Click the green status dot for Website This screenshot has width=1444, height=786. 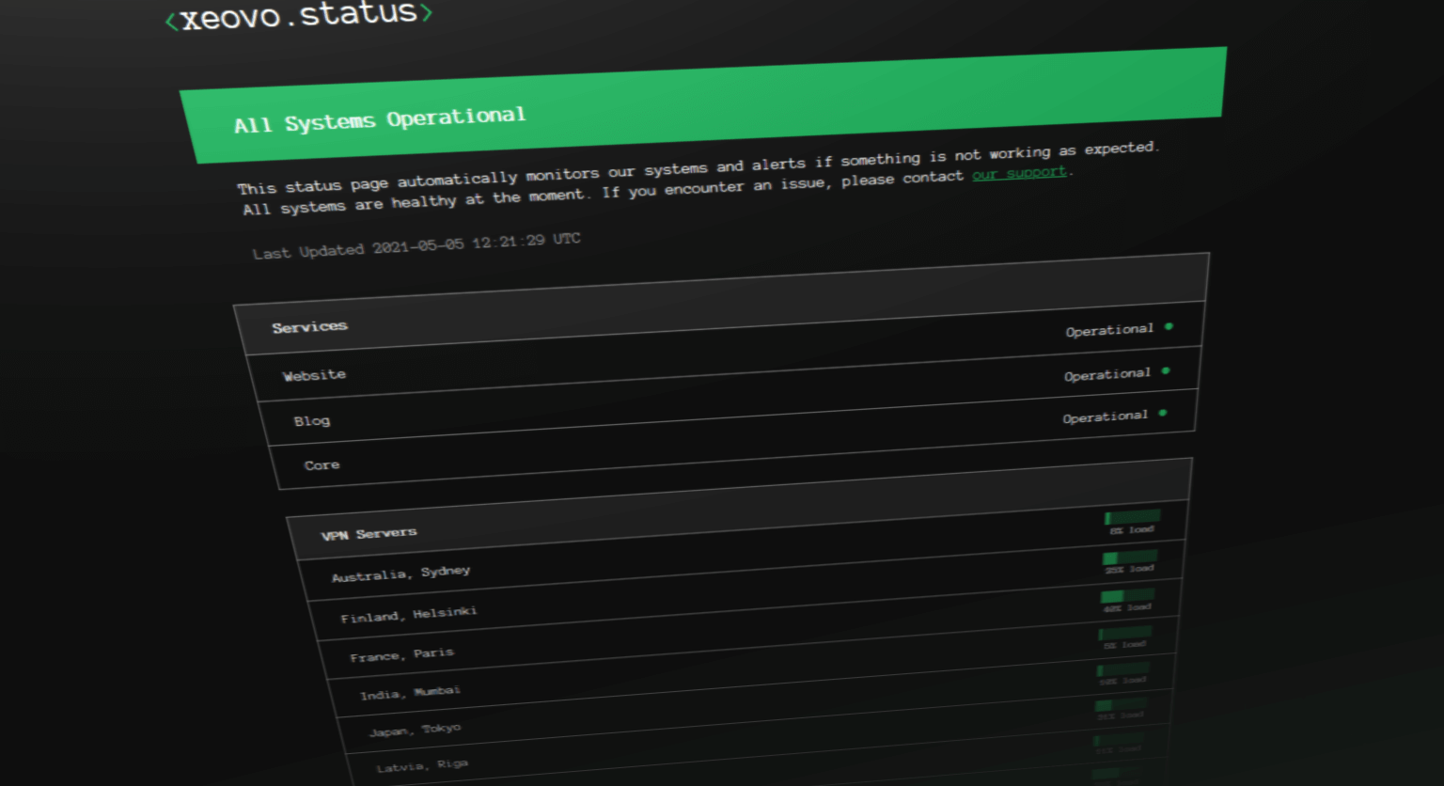pos(1169,326)
